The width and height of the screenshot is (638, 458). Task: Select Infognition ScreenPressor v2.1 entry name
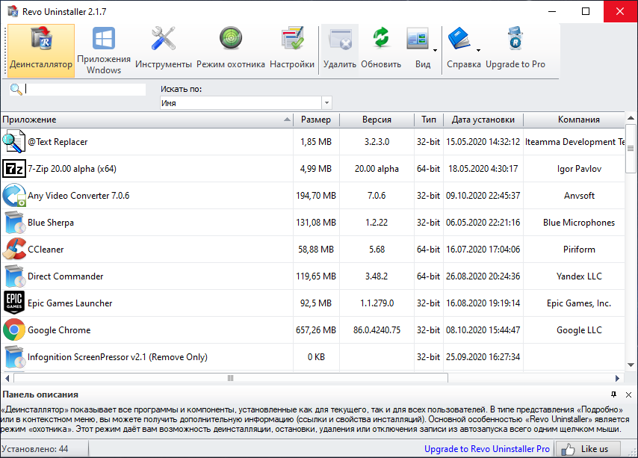coord(117,356)
